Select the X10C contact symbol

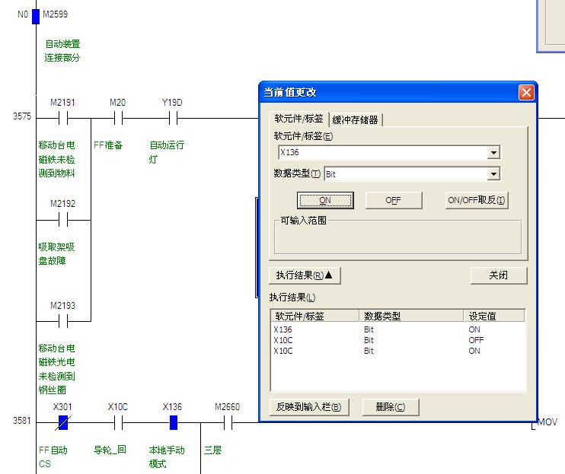click(118, 422)
